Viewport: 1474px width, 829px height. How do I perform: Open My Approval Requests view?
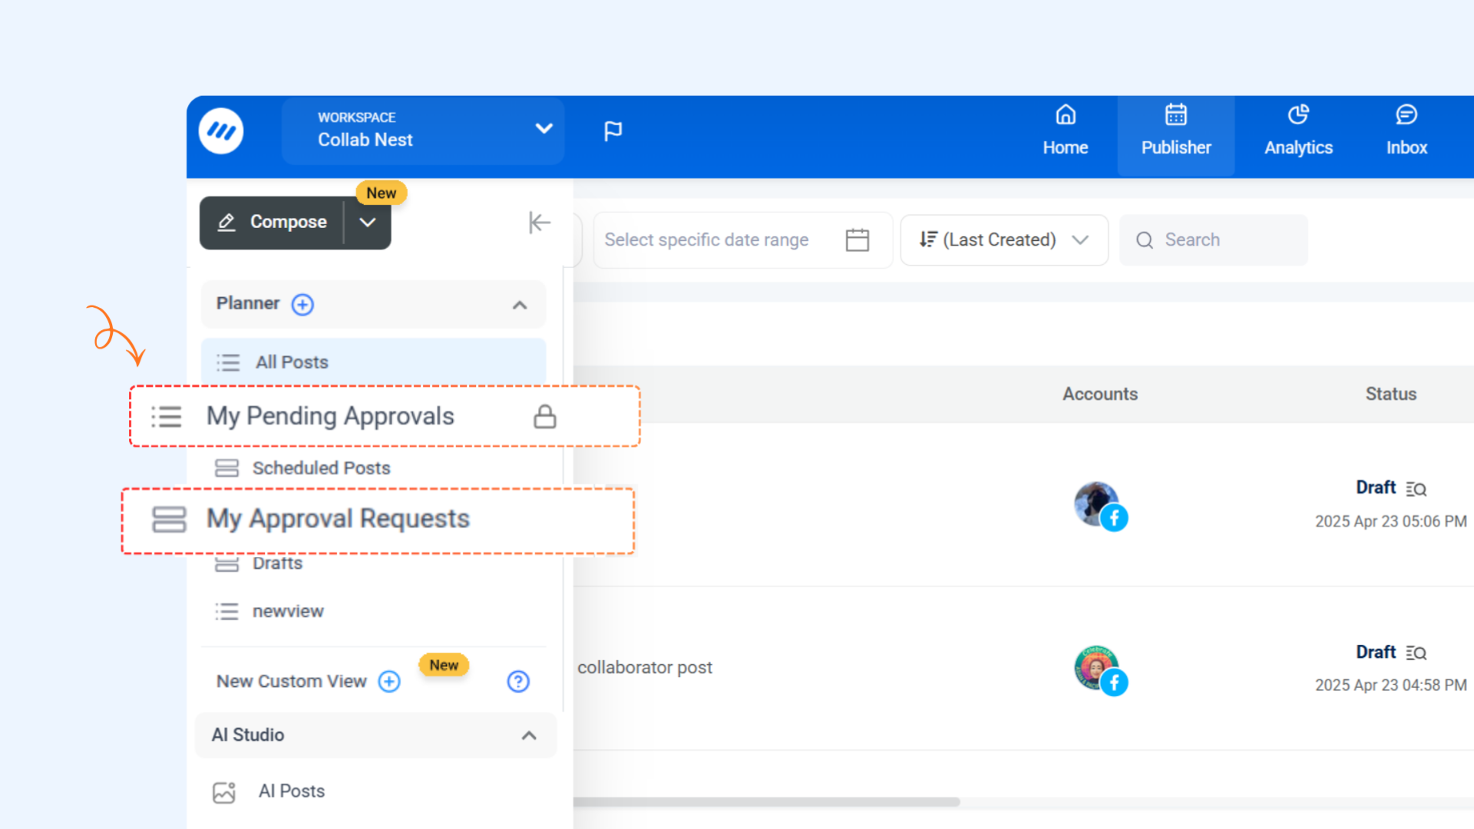(x=338, y=519)
